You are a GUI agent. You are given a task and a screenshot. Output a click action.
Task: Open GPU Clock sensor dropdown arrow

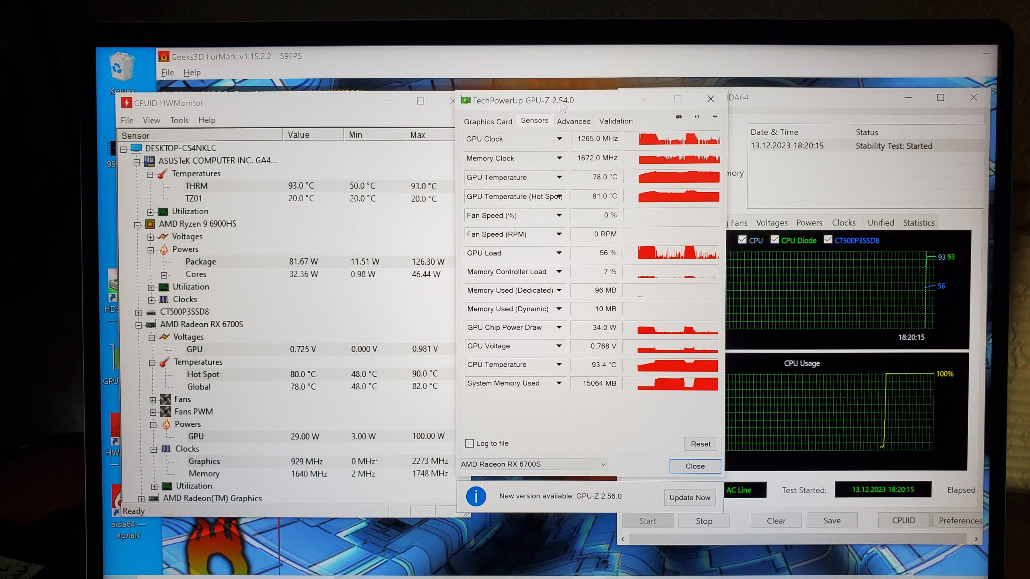pyautogui.click(x=559, y=139)
